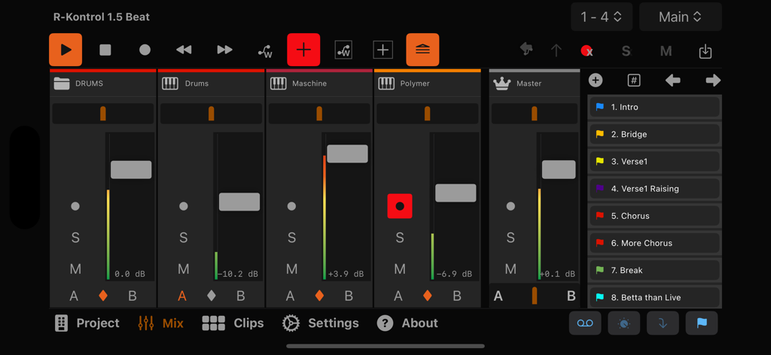This screenshot has width=771, height=355.
Task: Open the Main dropdown selector
Action: click(x=681, y=17)
